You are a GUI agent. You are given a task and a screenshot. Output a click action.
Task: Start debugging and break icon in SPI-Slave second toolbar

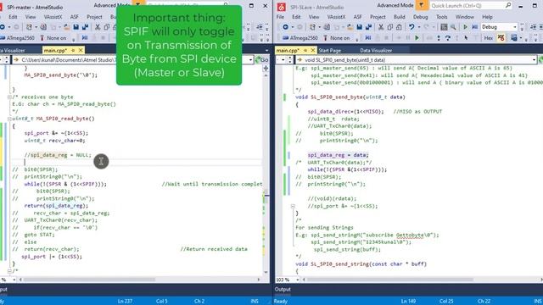point(368,38)
